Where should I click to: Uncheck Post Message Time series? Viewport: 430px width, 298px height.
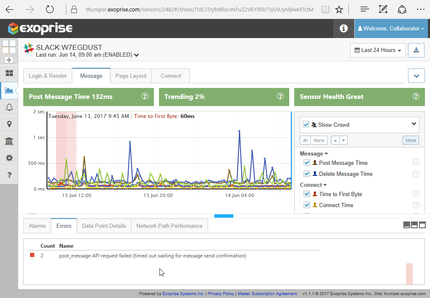[x=307, y=163]
